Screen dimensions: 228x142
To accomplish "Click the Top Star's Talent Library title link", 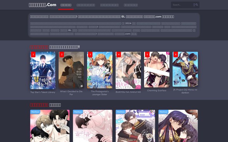I will [x=43, y=92].
